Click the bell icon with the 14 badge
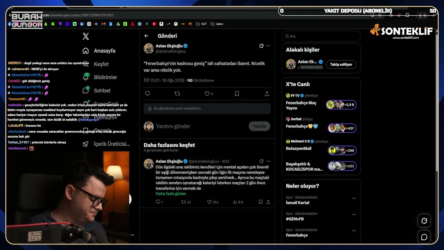The width and height of the screenshot is (444, 250). (x=86, y=77)
